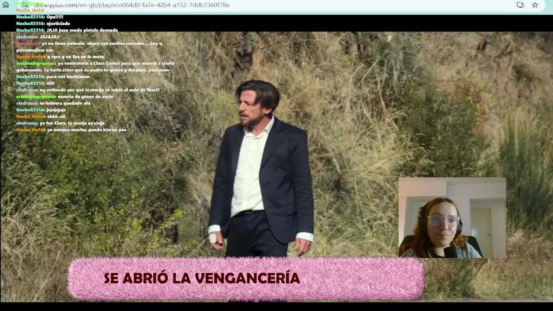
Task: Click the man in the video frame
Action: point(261,168)
